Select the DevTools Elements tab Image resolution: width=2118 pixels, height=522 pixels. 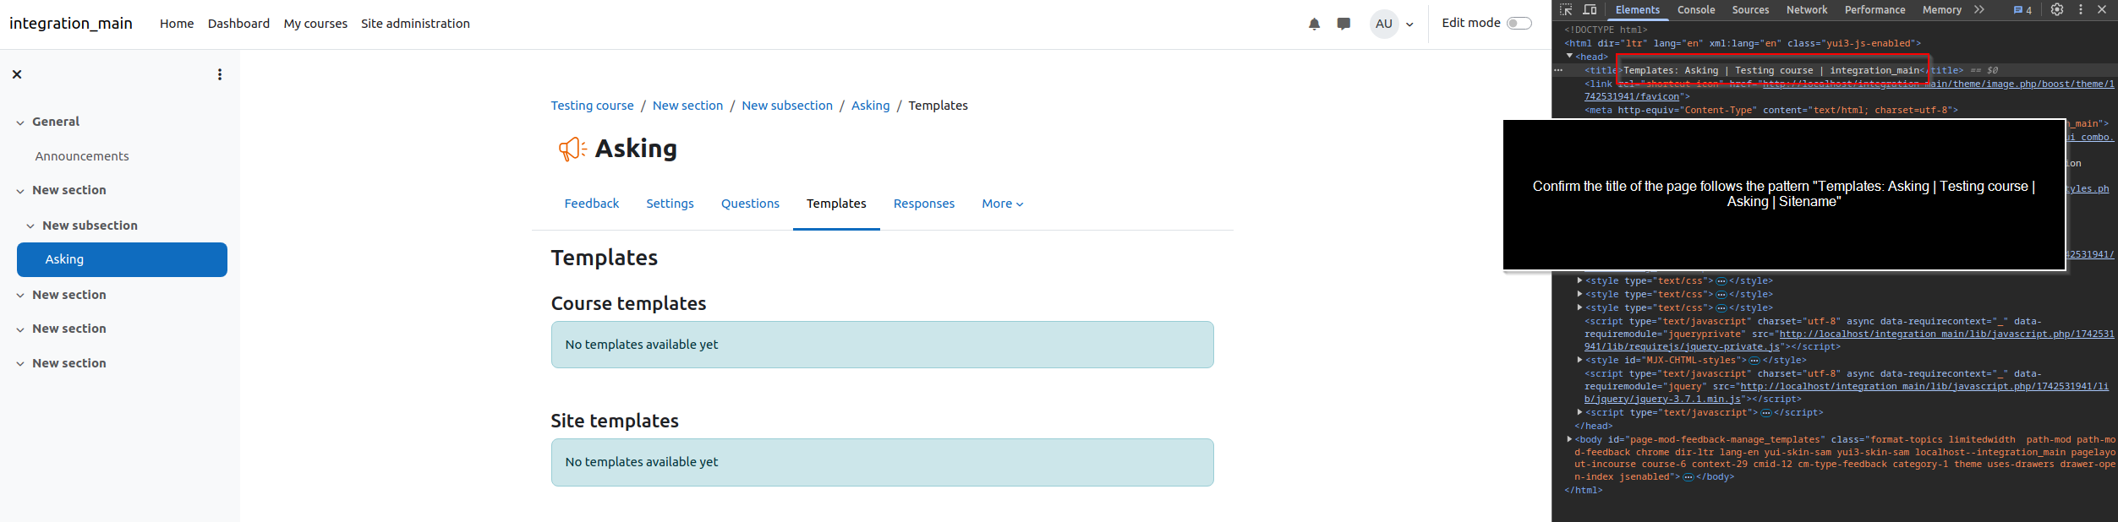click(1638, 10)
